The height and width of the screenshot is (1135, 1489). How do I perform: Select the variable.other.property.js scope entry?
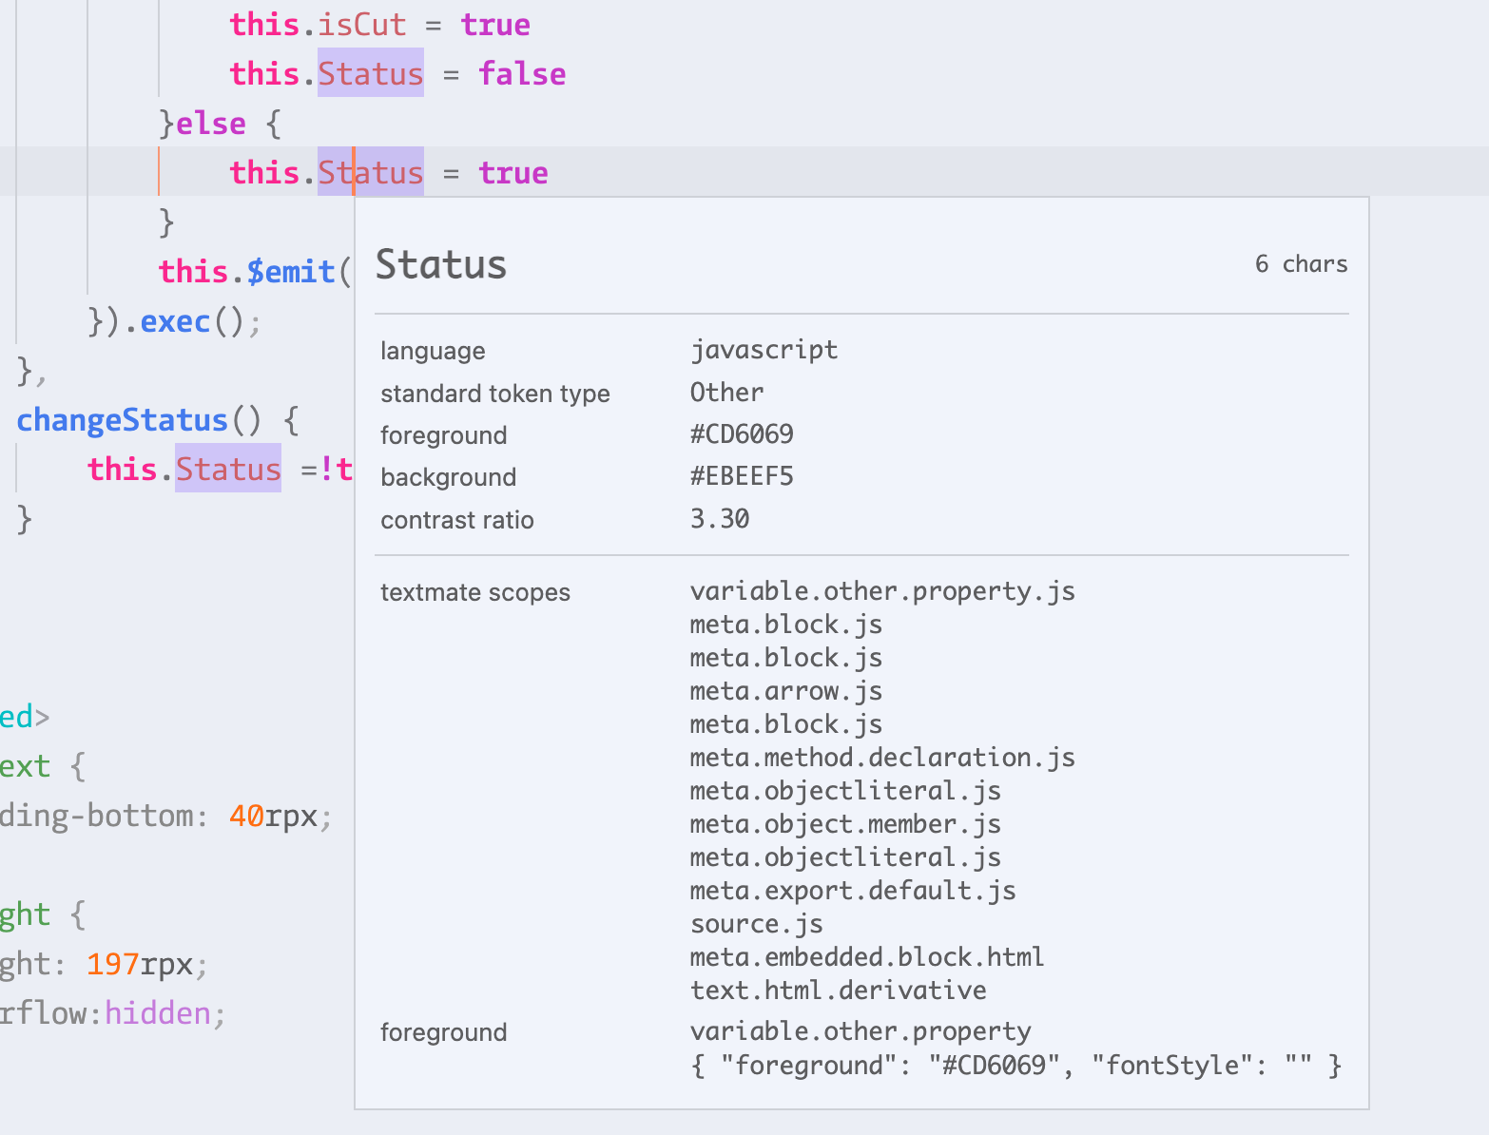click(882, 590)
